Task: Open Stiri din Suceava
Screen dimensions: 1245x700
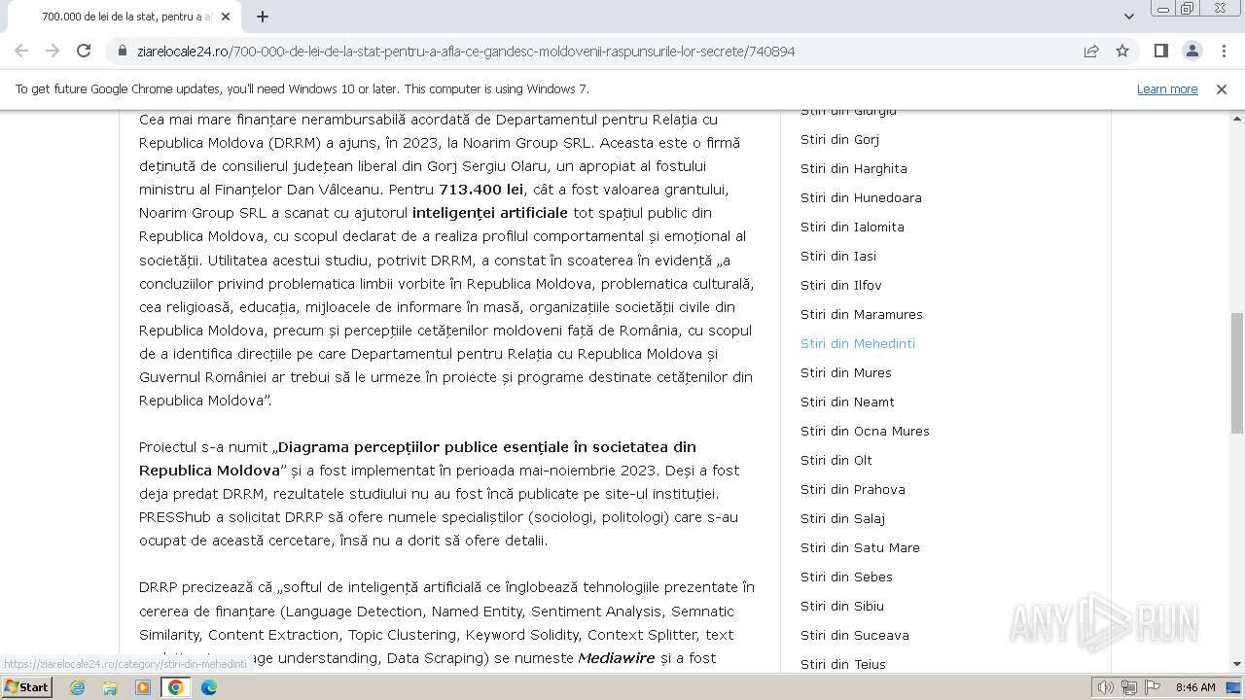Action: 855,635
